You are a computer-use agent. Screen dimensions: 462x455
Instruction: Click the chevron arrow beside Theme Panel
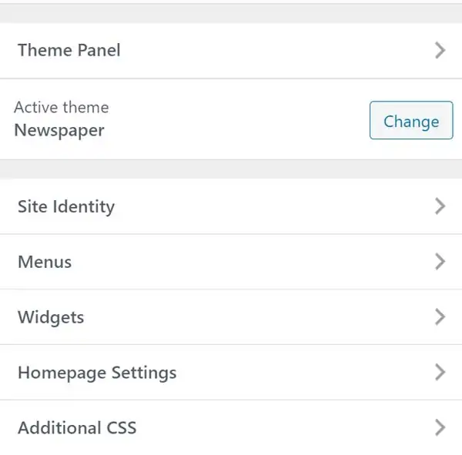(x=440, y=51)
